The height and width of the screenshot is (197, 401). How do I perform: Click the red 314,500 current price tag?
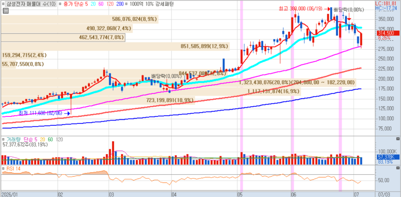387,33
